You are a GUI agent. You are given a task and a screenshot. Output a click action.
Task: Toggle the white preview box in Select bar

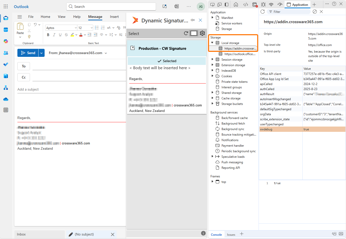(x=194, y=33)
